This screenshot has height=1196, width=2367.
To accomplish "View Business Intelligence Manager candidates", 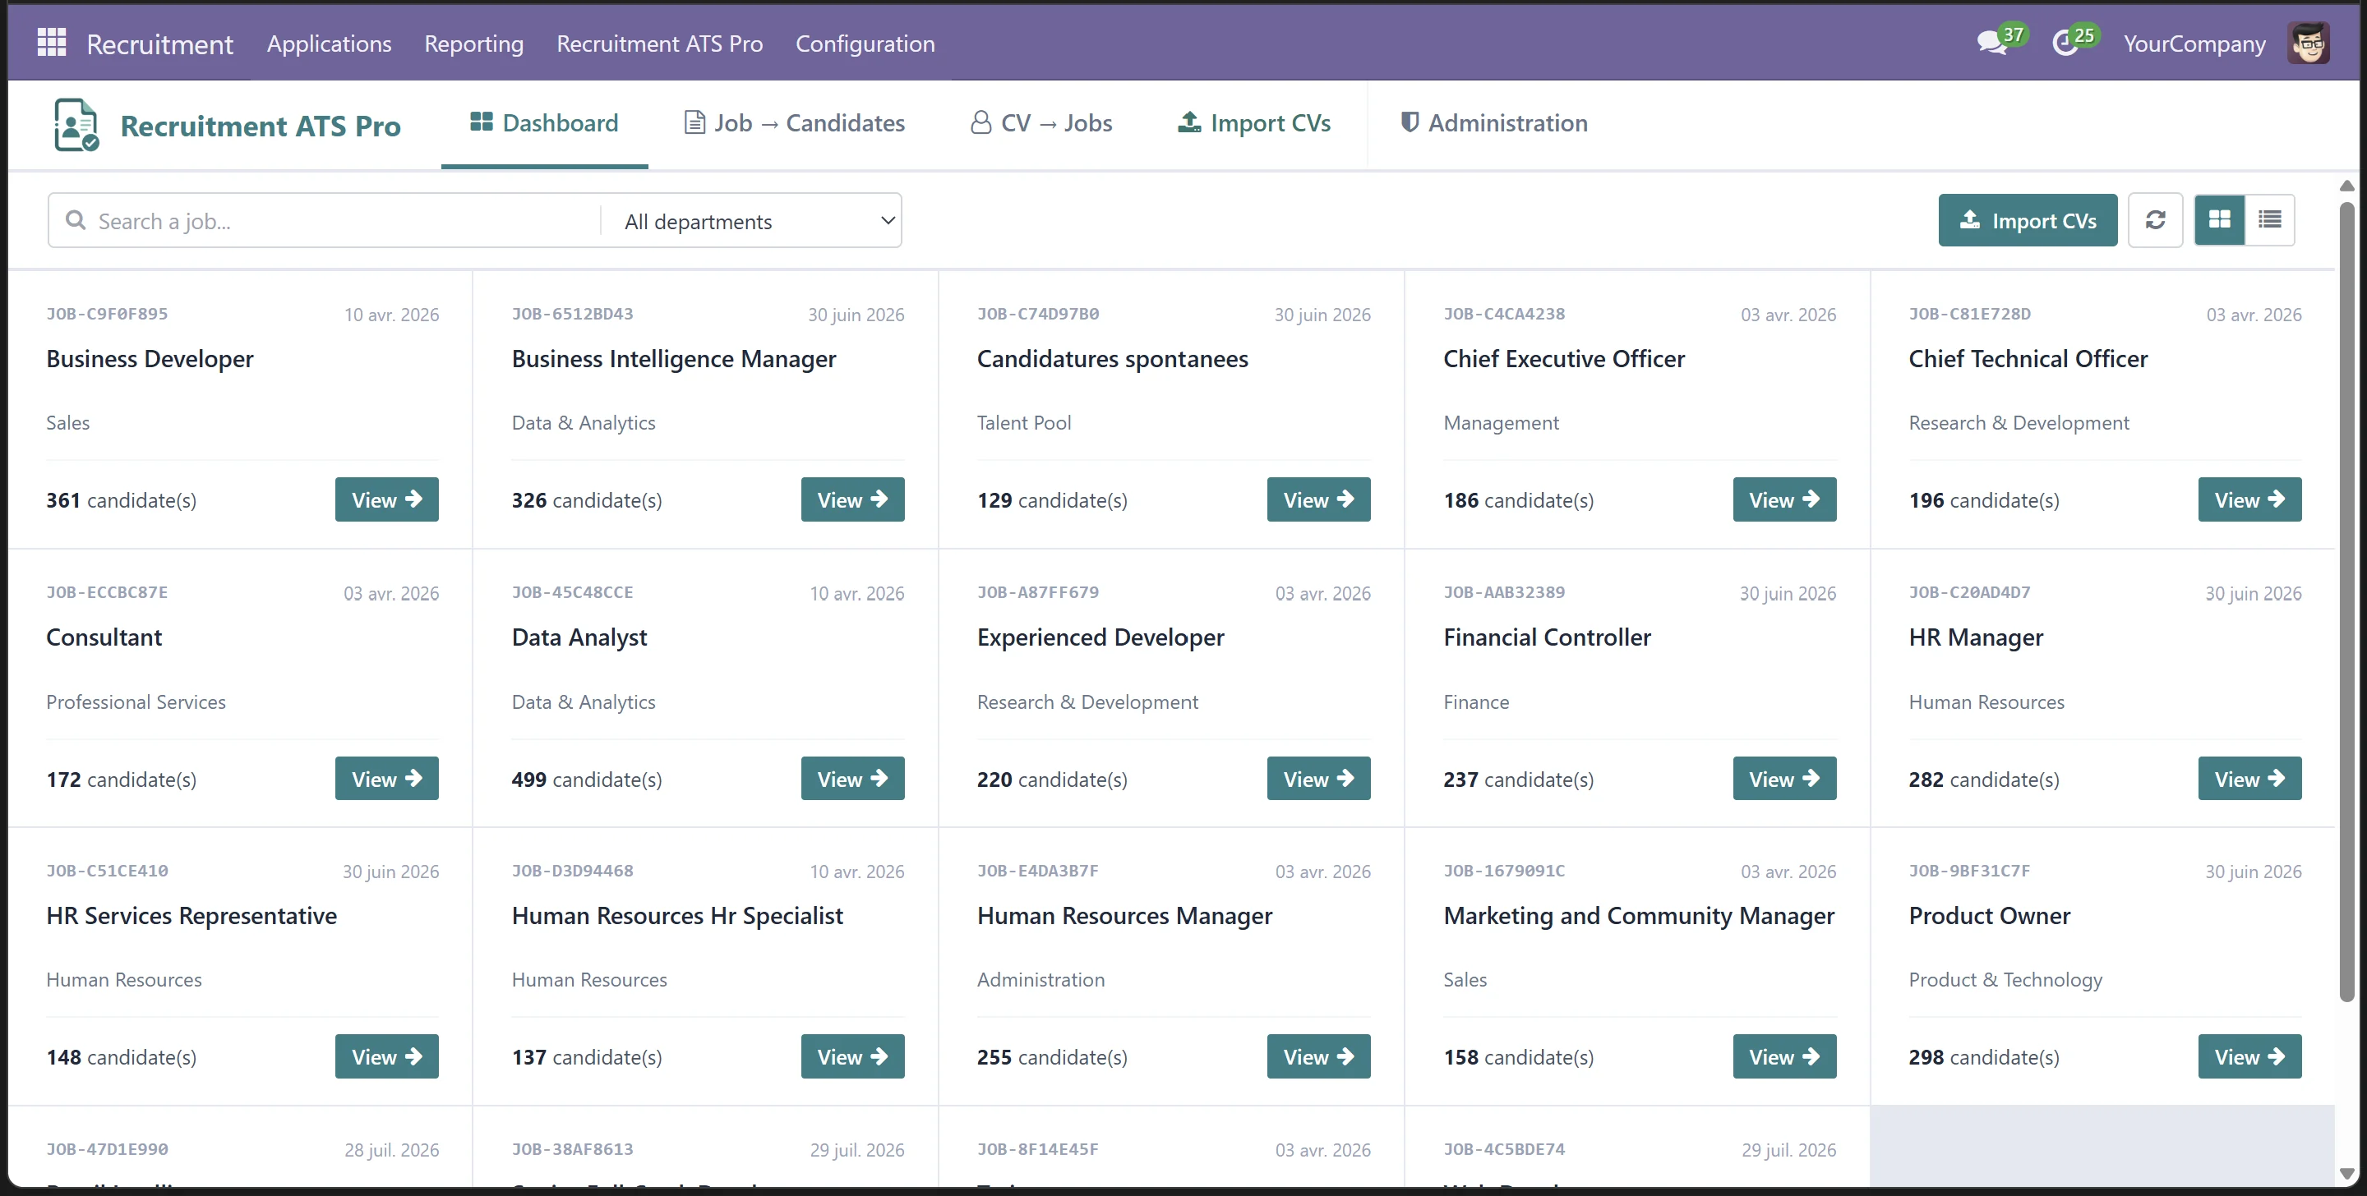I will point(853,499).
